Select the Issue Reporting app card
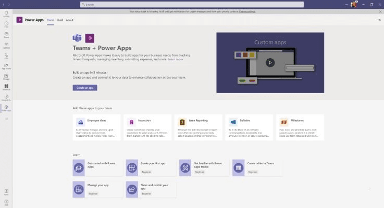 (x=198, y=127)
